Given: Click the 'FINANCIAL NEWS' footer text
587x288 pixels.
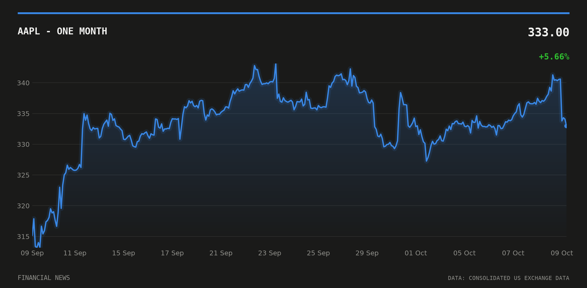Looking at the screenshot, I should (44, 278).
